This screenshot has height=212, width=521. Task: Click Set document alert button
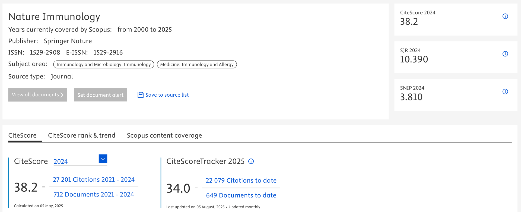pyautogui.click(x=100, y=95)
